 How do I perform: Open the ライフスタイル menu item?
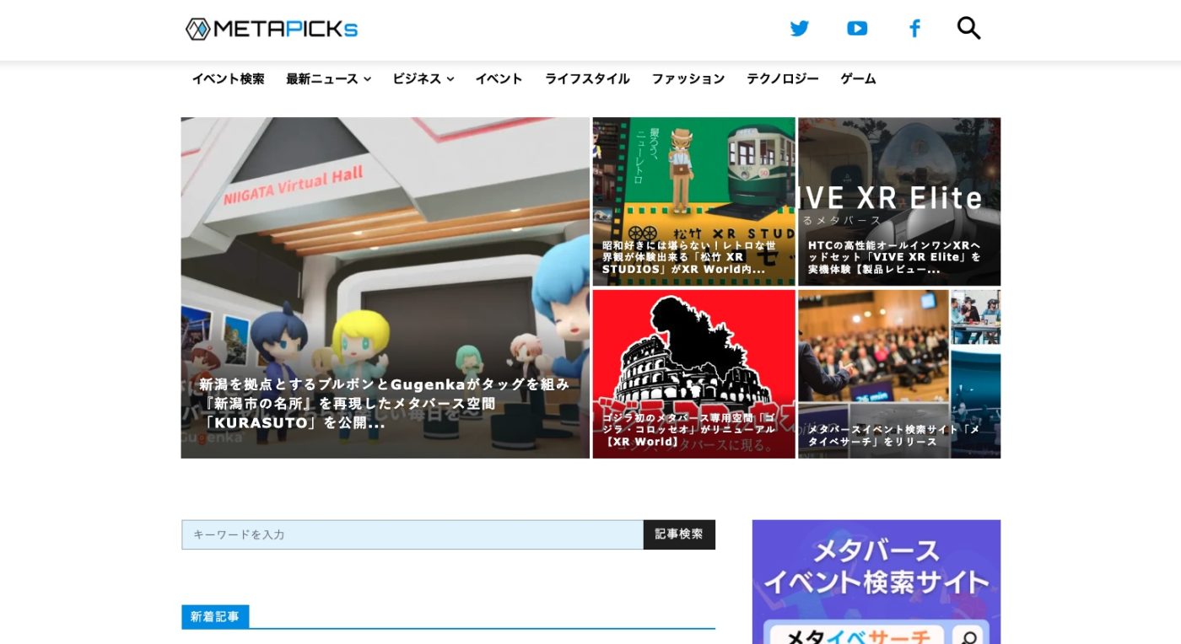[x=587, y=78]
